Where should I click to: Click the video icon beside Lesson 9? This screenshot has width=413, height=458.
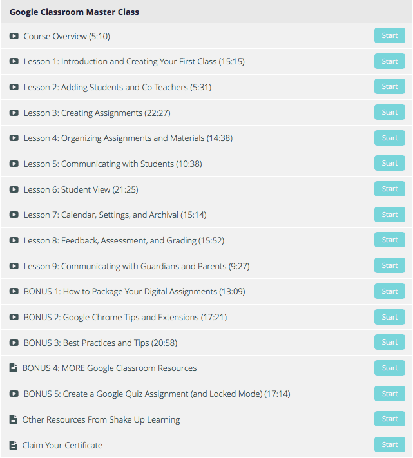(x=14, y=266)
